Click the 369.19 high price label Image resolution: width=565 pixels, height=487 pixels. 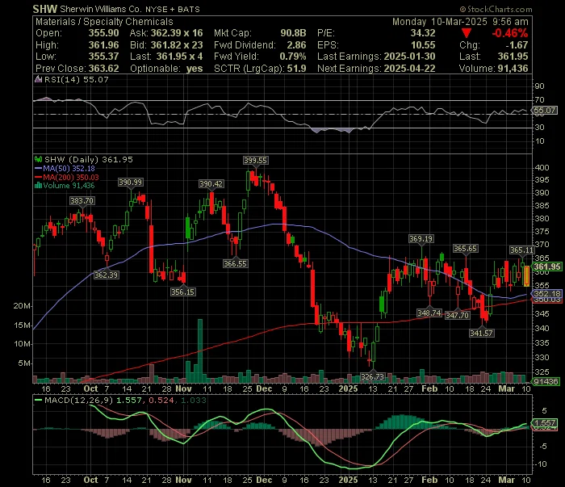(x=421, y=238)
